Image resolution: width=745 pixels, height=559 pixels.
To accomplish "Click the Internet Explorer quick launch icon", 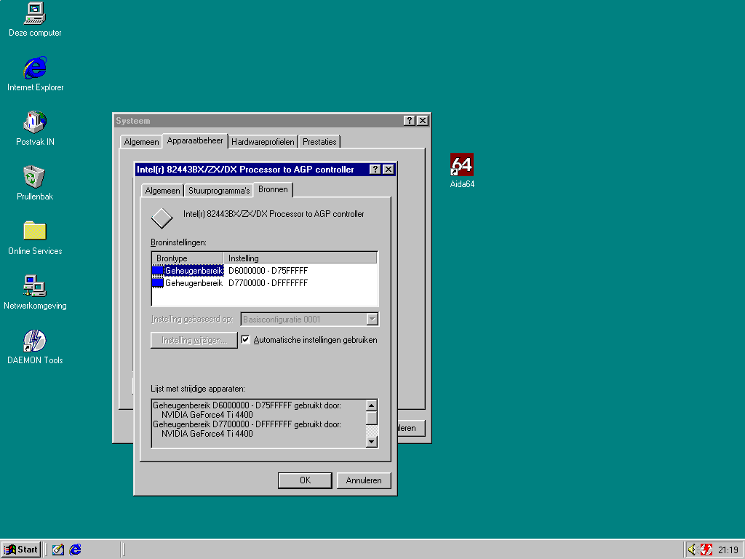I will coord(75,550).
